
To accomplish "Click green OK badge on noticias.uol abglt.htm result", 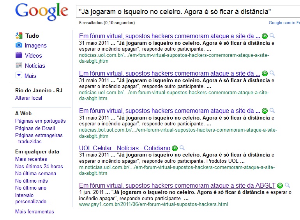I will 265,73.
